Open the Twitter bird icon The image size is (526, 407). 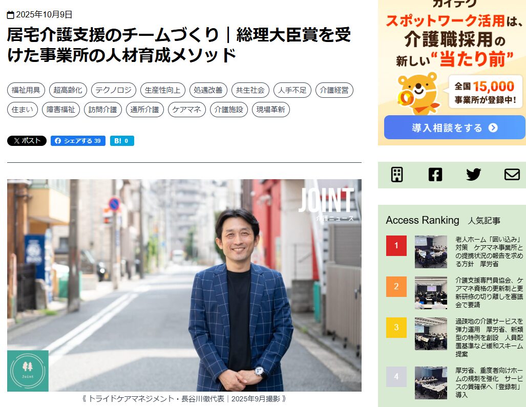[473, 175]
